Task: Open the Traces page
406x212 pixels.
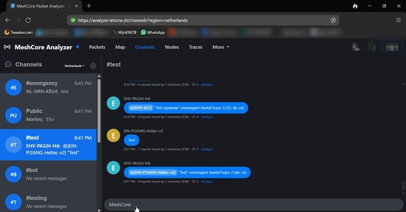Action: [x=195, y=47]
